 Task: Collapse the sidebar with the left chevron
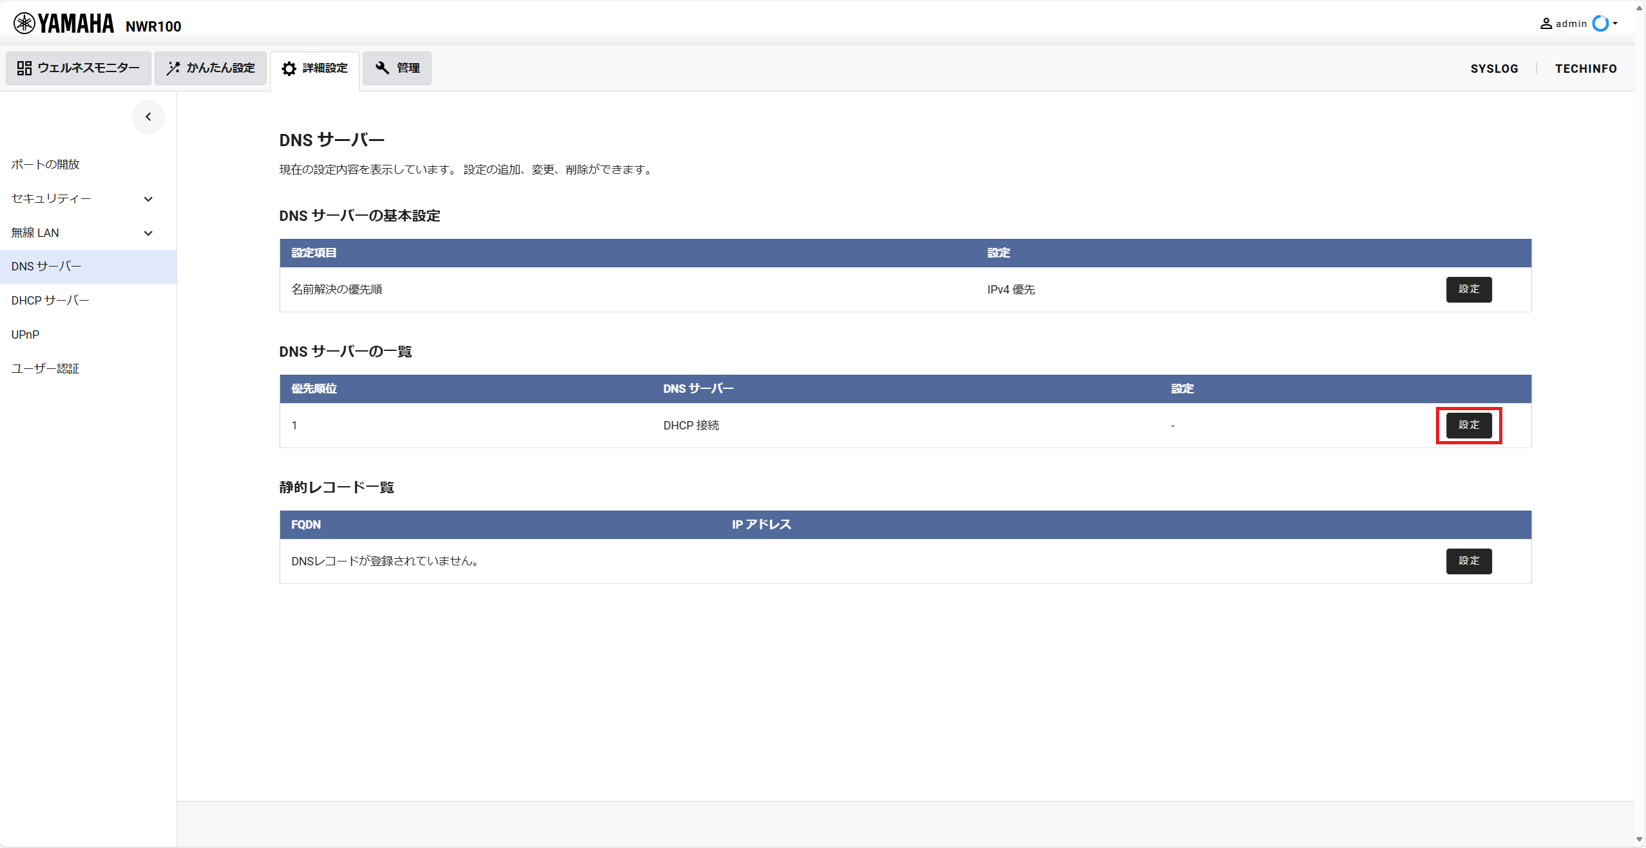(148, 117)
